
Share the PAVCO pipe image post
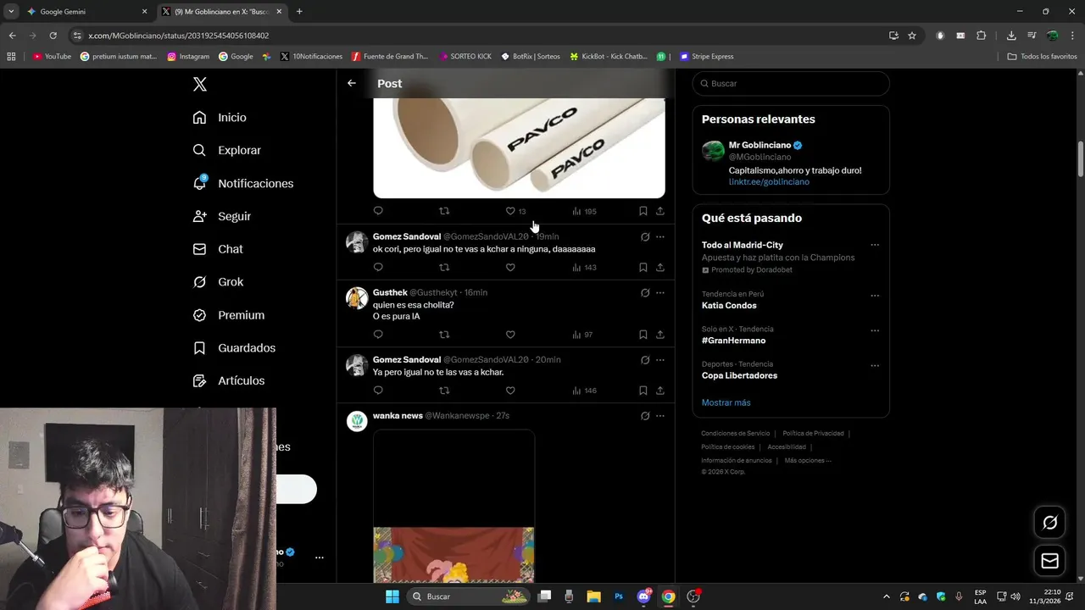tap(660, 211)
